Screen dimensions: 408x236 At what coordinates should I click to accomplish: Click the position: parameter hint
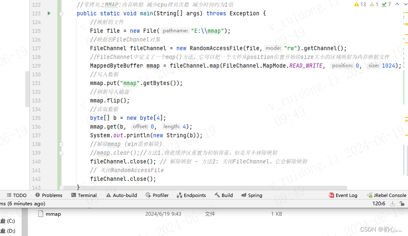pyautogui.click(x=342, y=66)
